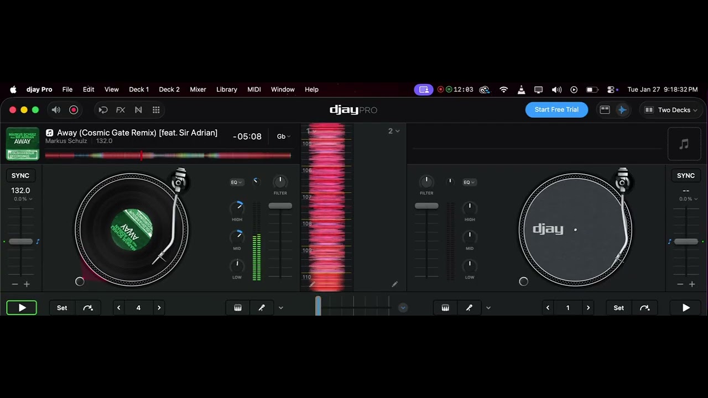Screen dimensions: 708x398
Task: Click the Deck 1 jump-to-cue arrow icon
Action: pyautogui.click(x=88, y=308)
